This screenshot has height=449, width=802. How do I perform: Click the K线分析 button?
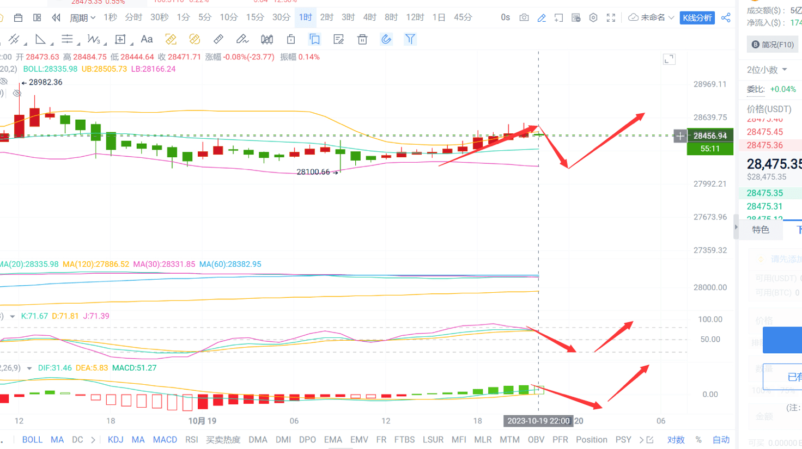(x=697, y=17)
